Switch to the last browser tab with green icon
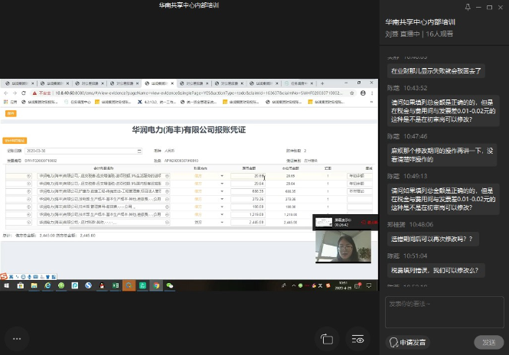This screenshot has height=355, width=509. coord(299,83)
